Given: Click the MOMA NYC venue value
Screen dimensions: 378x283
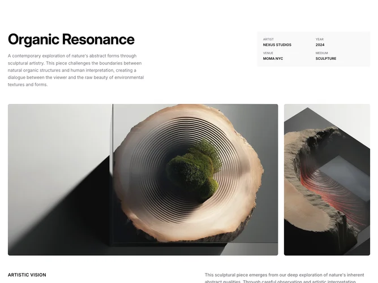Looking at the screenshot, I should (273, 59).
